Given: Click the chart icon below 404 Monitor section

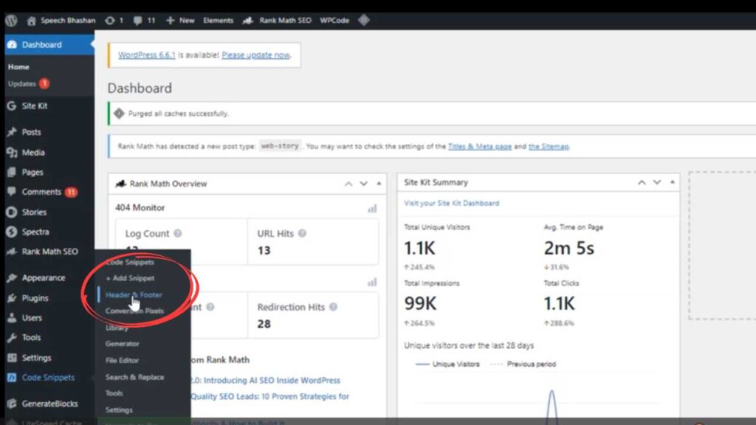Looking at the screenshot, I should tap(372, 283).
